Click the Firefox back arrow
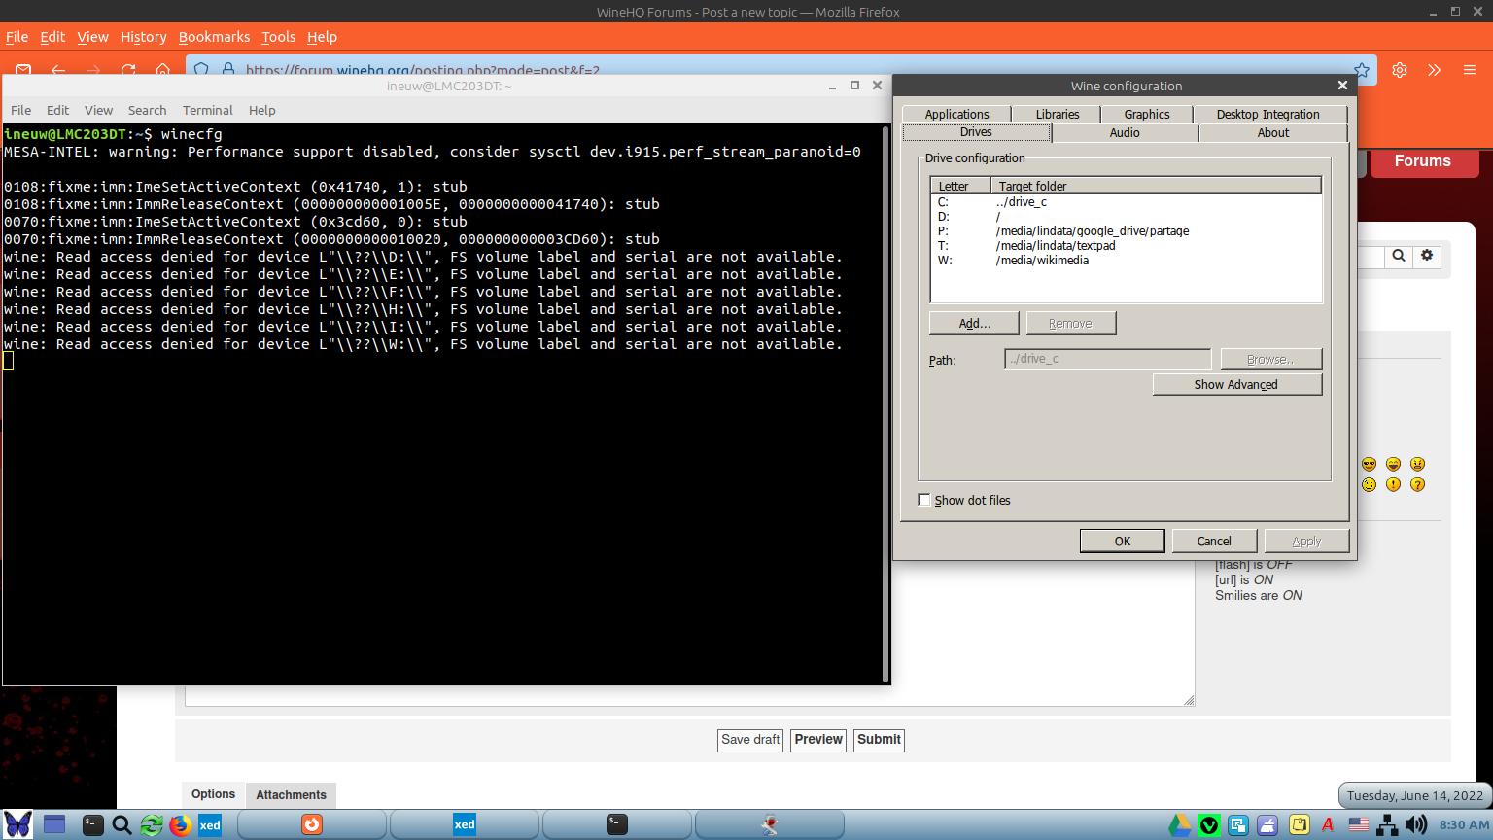Viewport: 1493px width, 840px height. [58, 70]
